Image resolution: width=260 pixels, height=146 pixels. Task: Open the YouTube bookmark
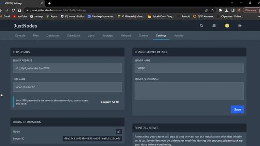[20, 16]
